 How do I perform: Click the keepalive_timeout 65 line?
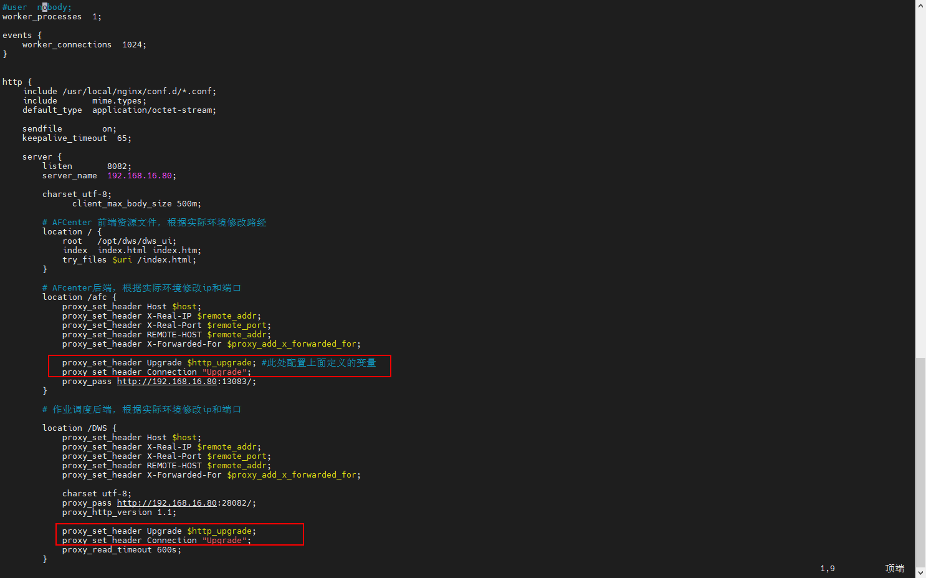tap(76, 138)
